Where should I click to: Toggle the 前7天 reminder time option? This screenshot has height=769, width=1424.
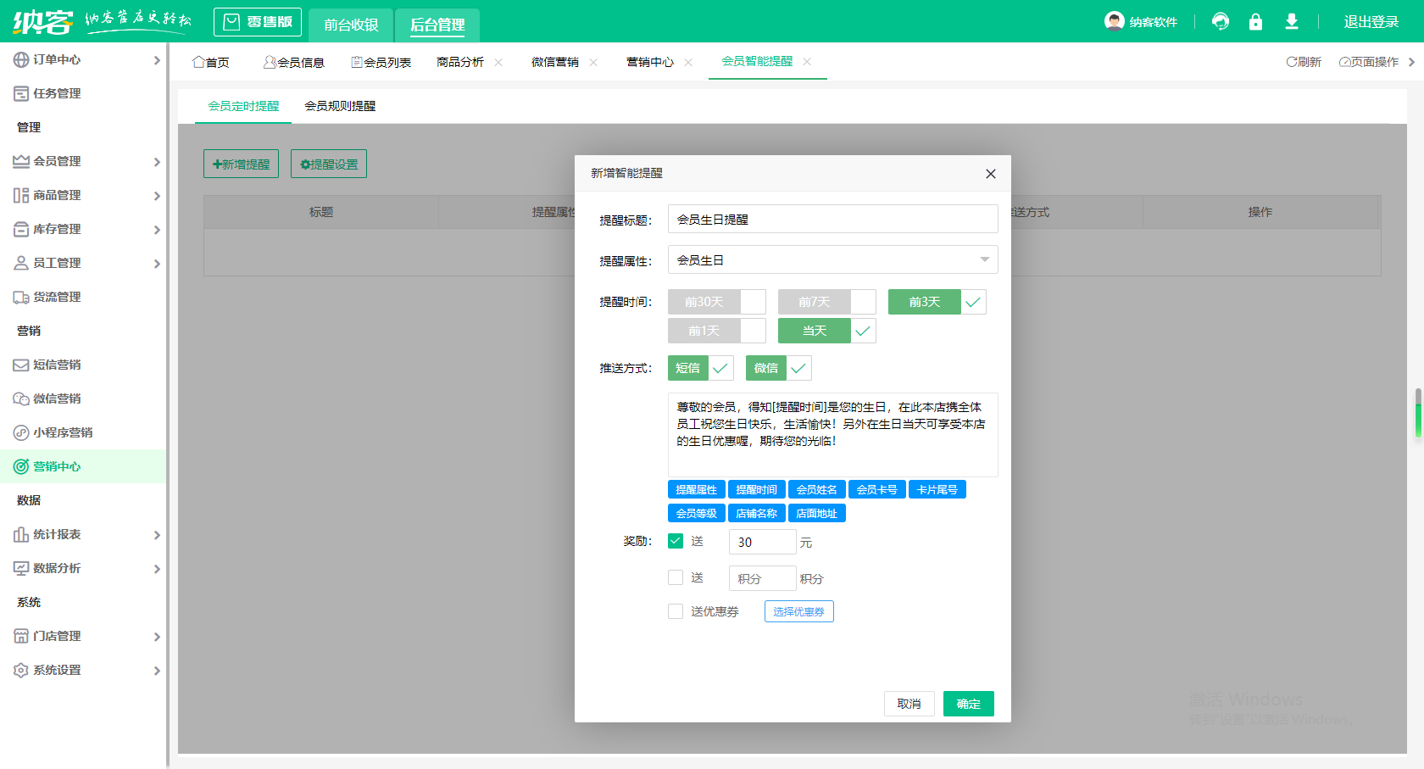[827, 302]
